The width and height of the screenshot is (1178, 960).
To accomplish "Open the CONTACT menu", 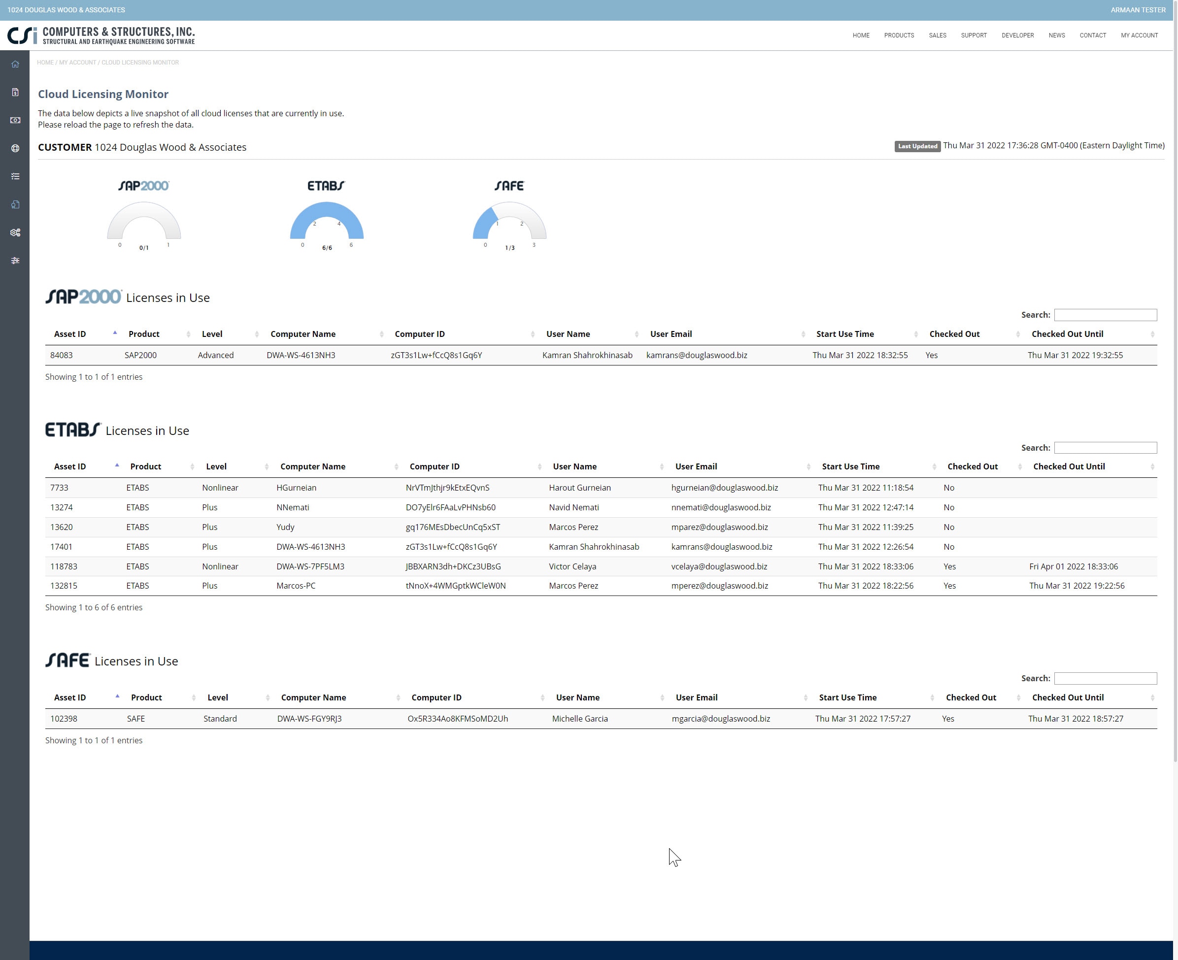I will [x=1092, y=35].
